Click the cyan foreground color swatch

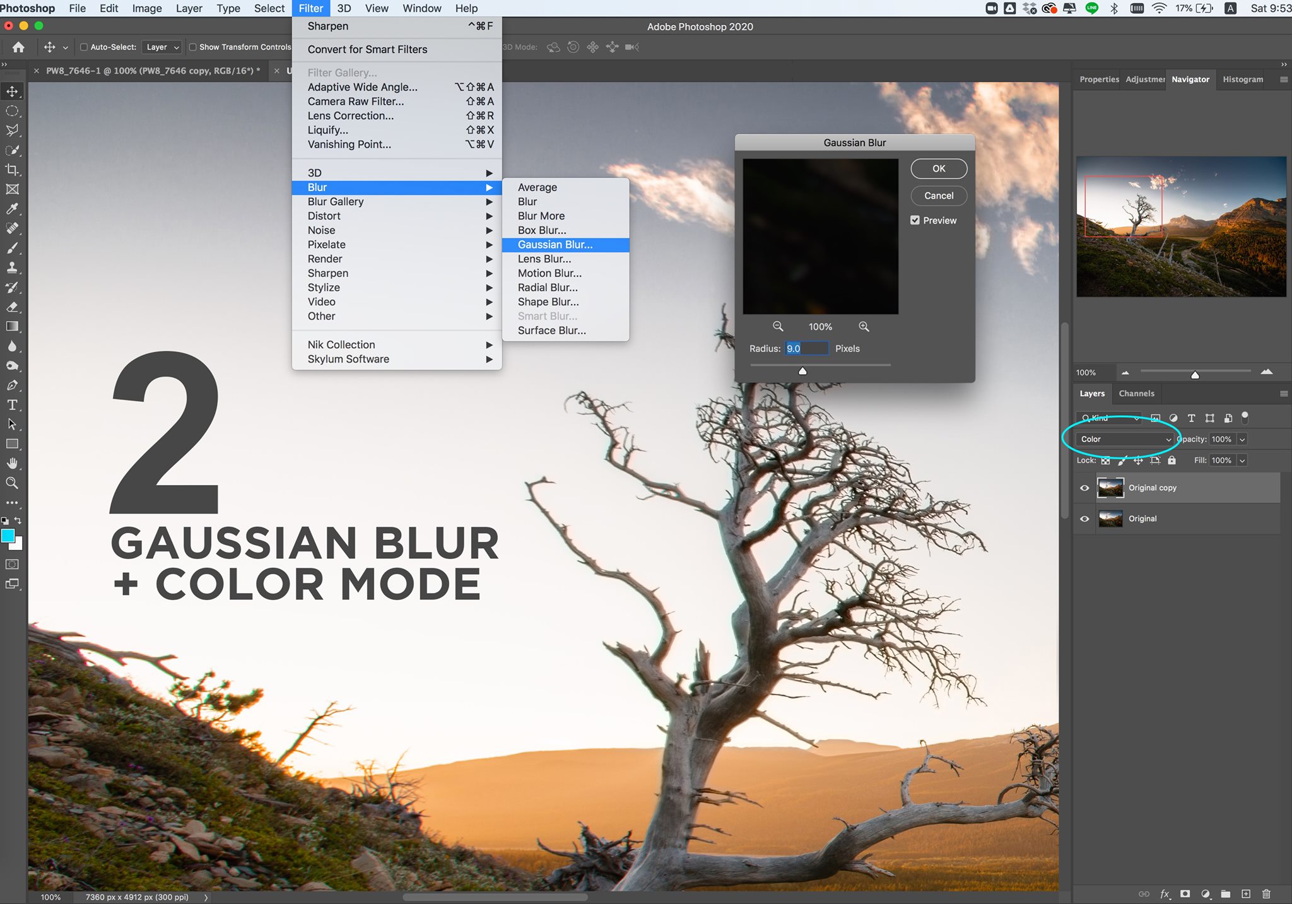coord(8,536)
